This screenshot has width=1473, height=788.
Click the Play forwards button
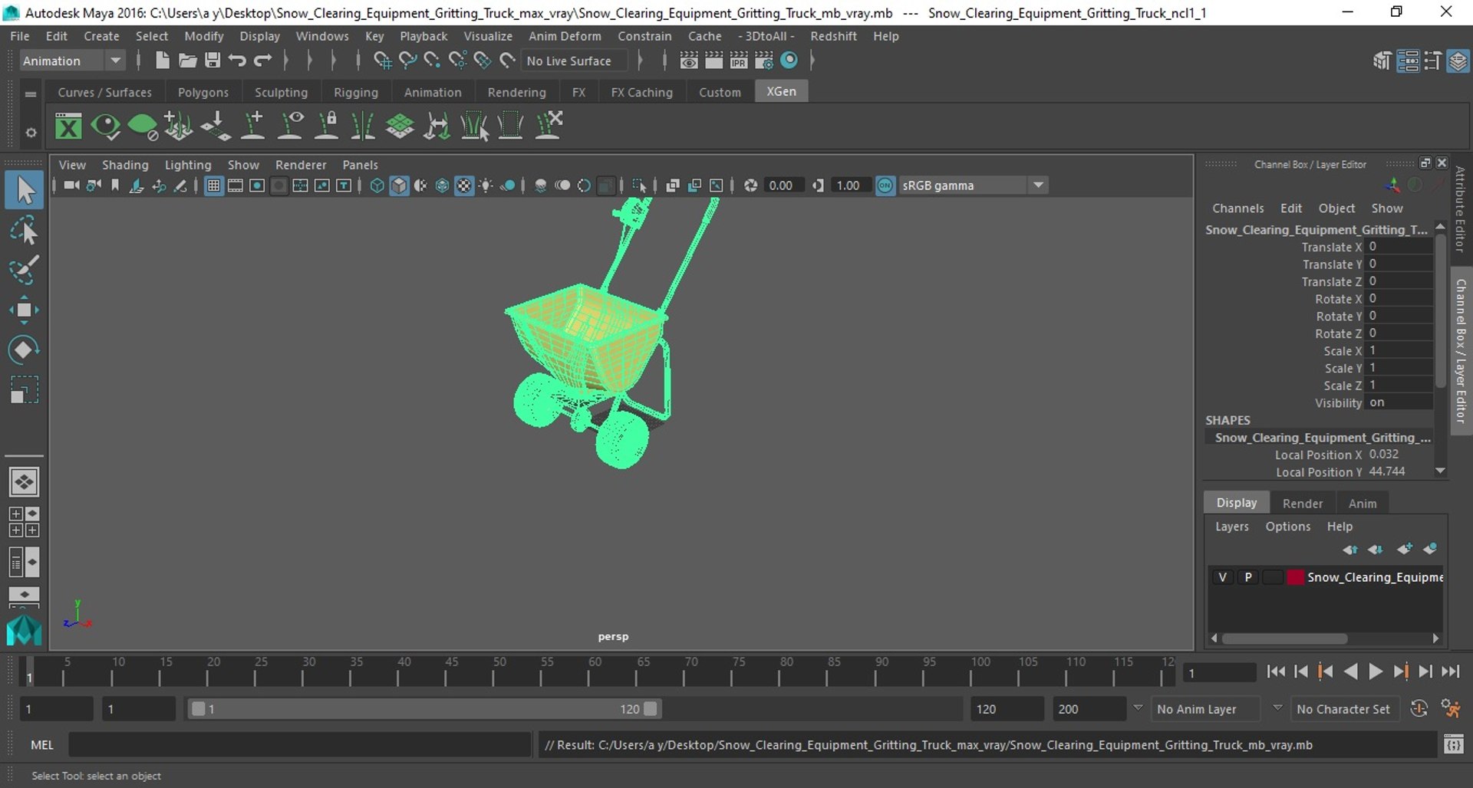(1376, 671)
